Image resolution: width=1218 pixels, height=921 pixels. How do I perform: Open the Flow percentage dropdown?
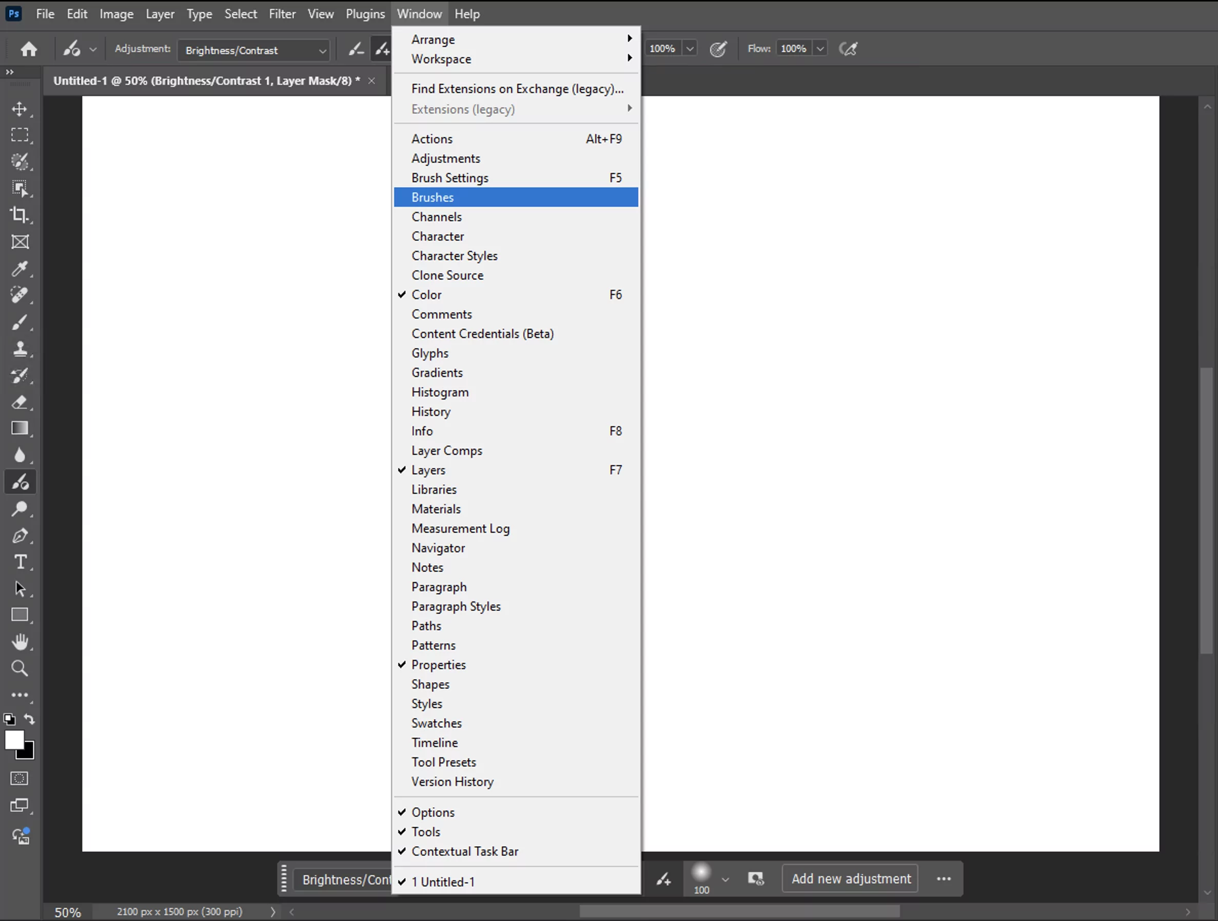coord(820,48)
